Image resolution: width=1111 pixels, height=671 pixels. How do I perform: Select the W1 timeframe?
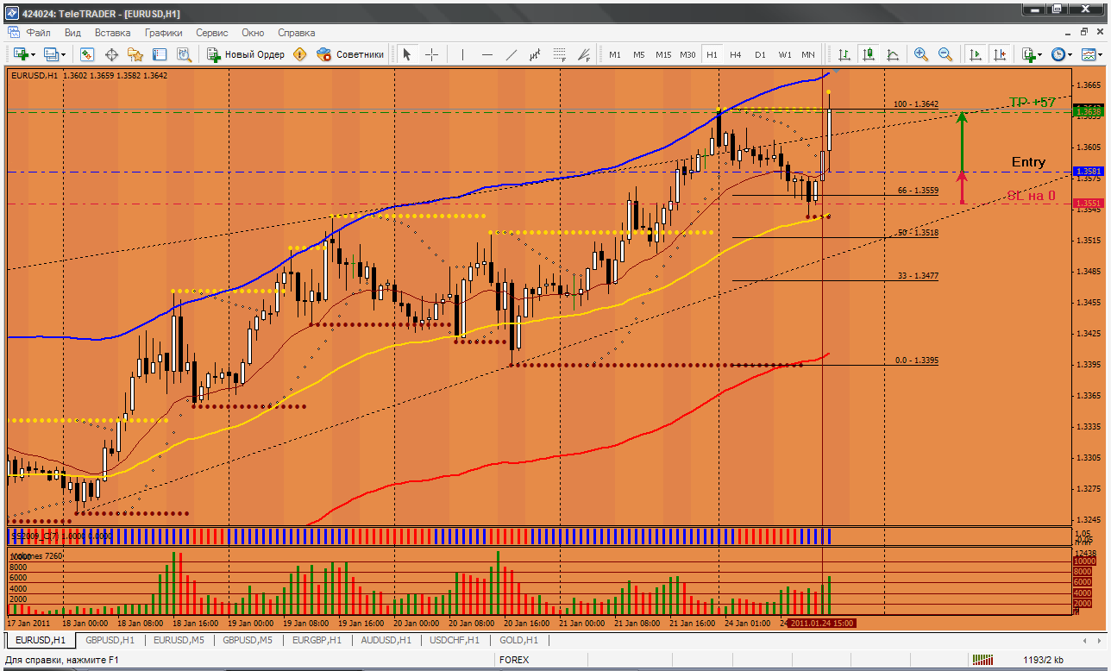[784, 54]
